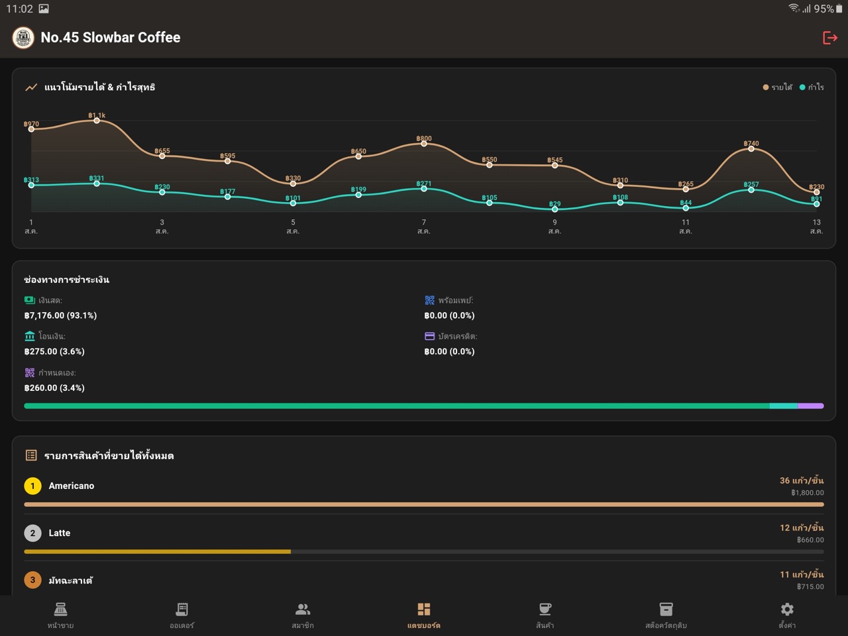Image resolution: width=848 pixels, height=636 pixels.
Task: Click rank 3 badge for มัทฉะลาเต้
Action: [x=32, y=580]
